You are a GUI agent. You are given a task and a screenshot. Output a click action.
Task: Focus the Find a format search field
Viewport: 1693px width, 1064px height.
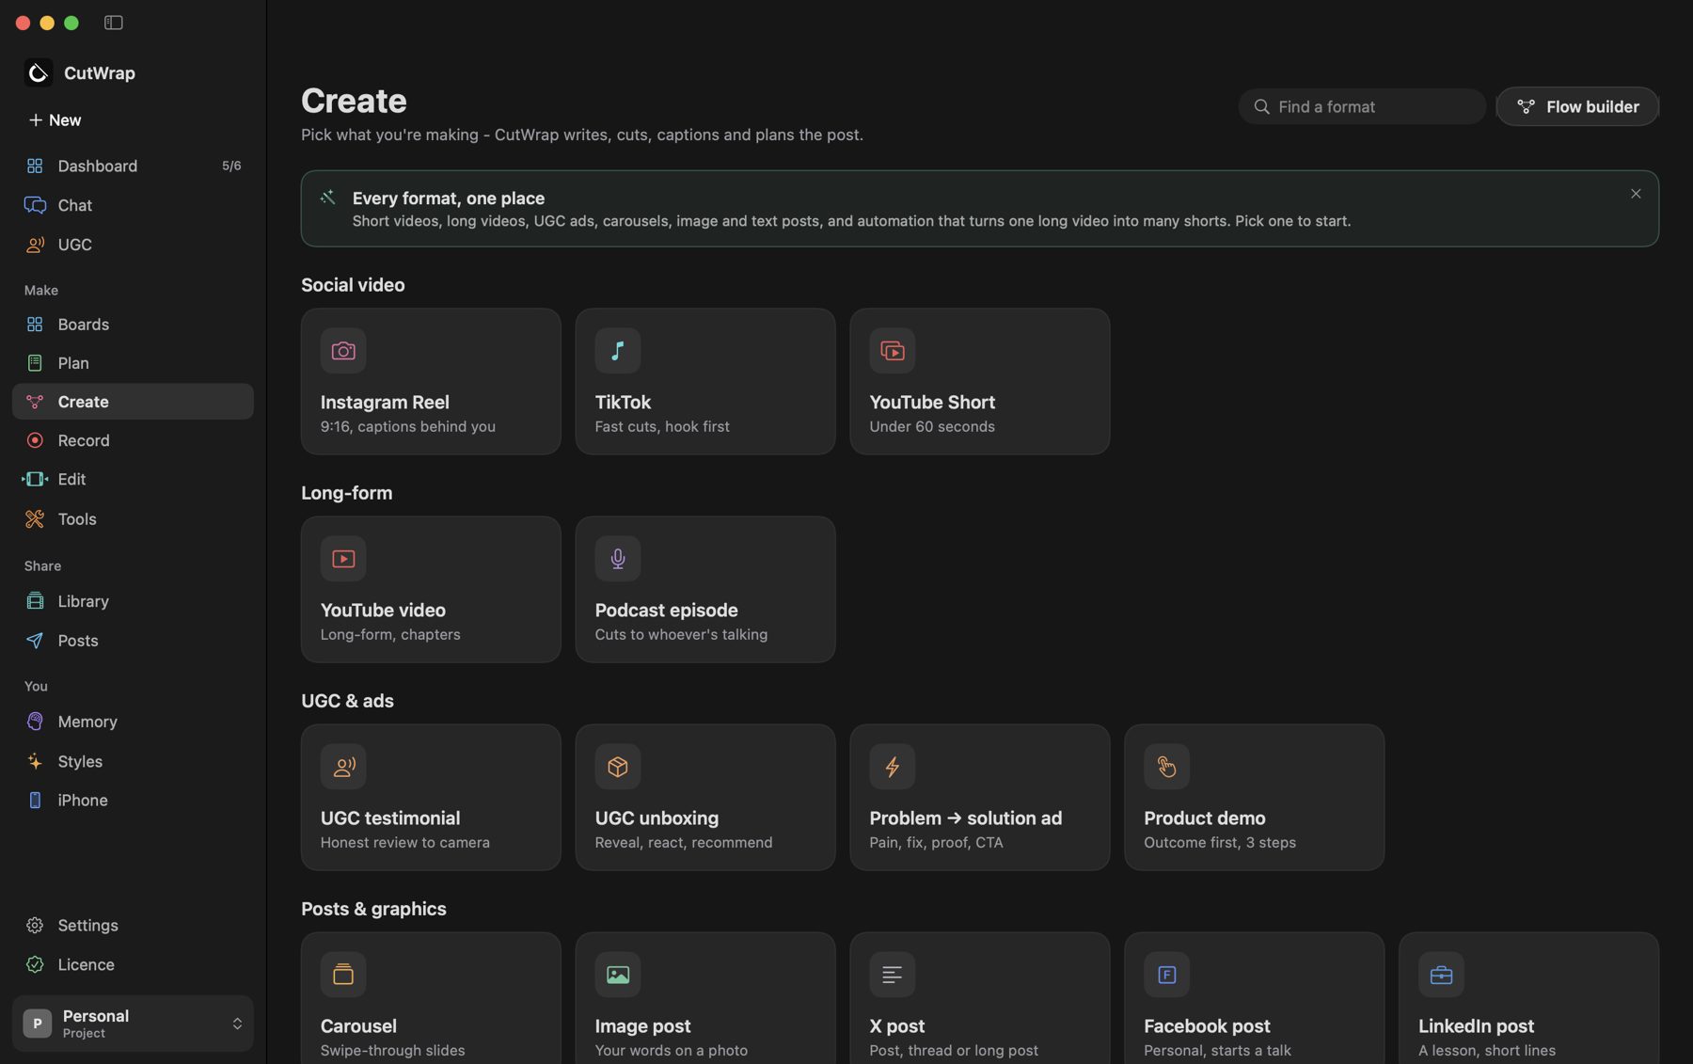pyautogui.click(x=1362, y=106)
